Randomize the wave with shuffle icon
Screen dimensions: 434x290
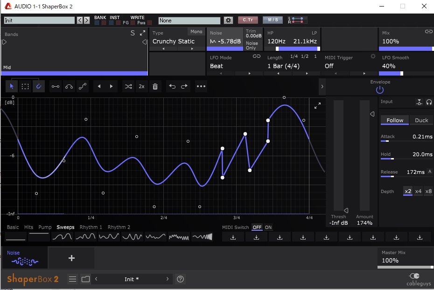[x=128, y=87]
